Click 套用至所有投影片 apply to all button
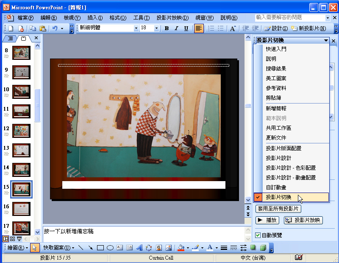This screenshot has height=263, width=339. point(278,209)
